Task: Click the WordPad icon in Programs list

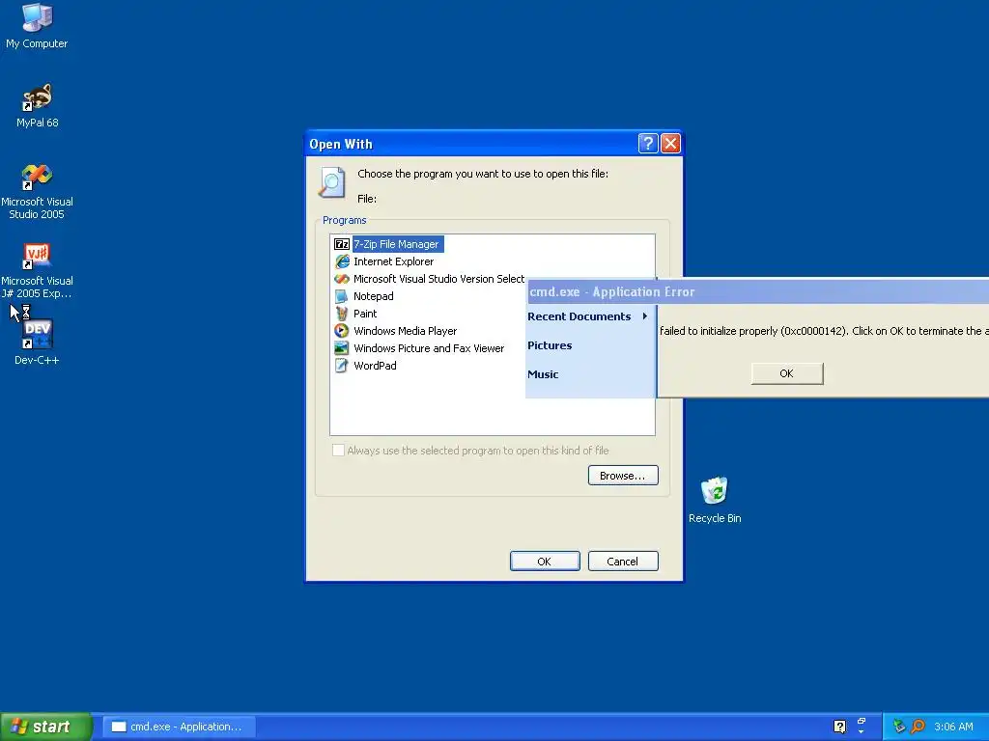Action: (x=342, y=366)
